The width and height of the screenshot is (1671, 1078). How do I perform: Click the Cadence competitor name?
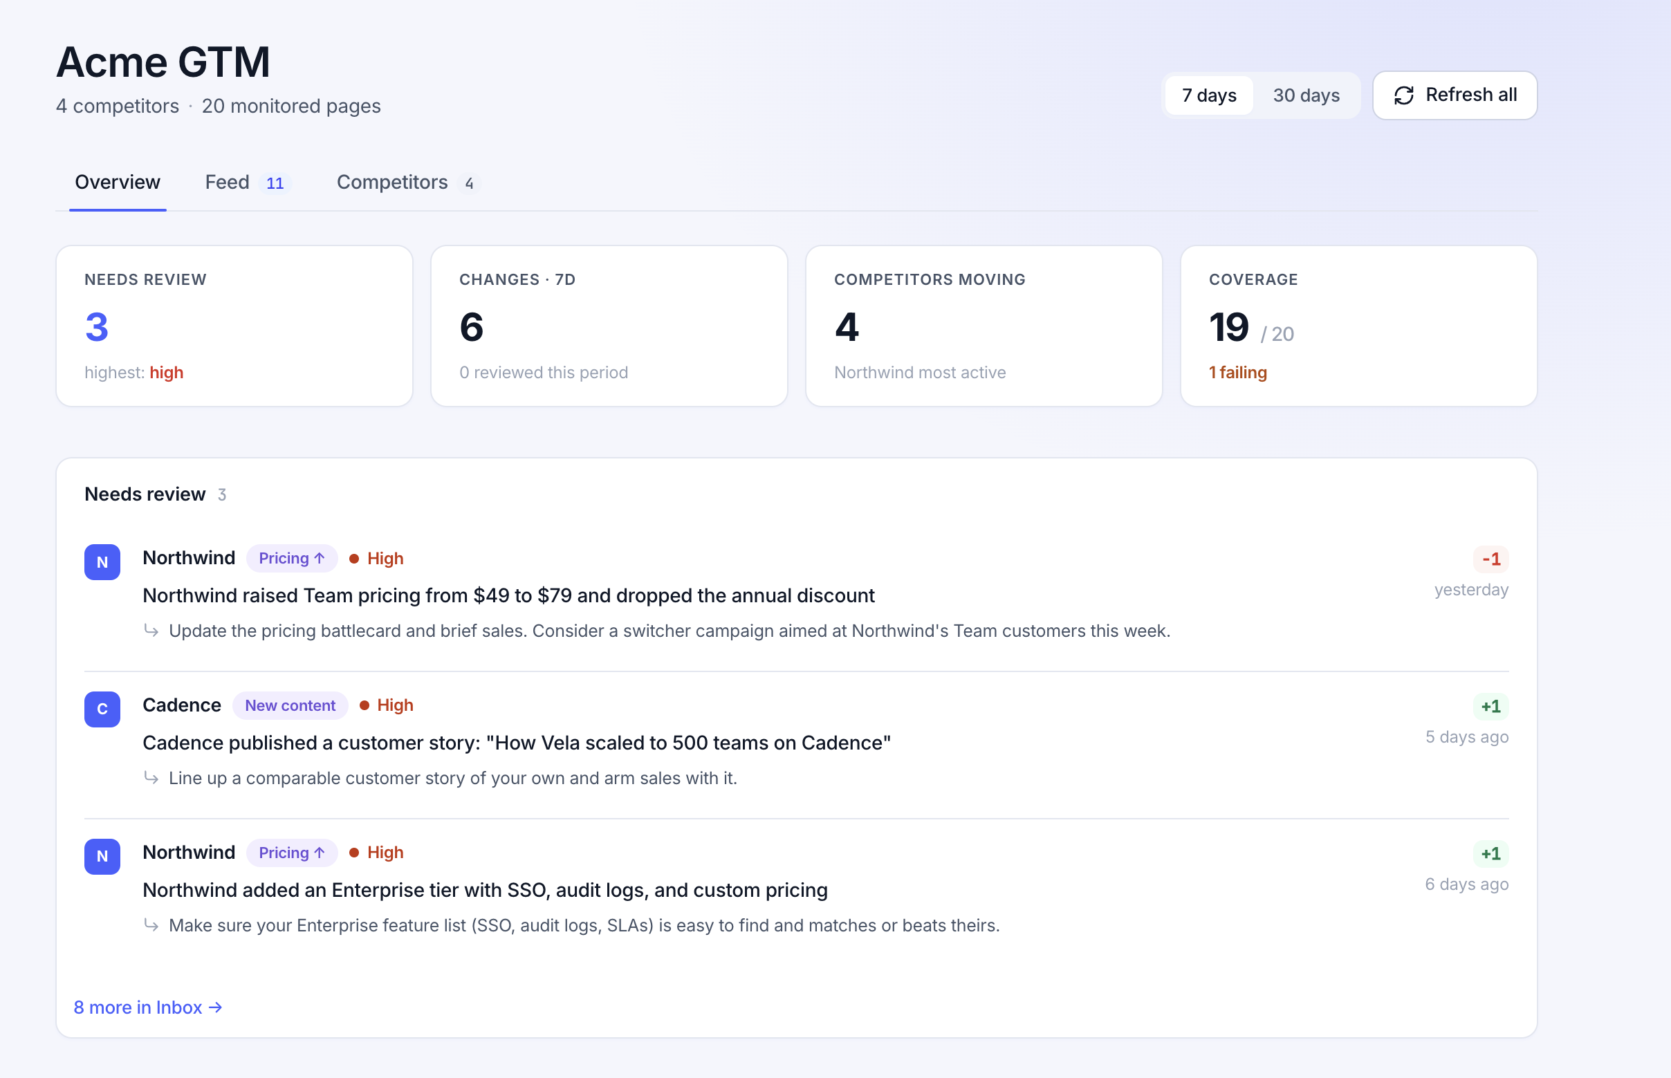click(x=182, y=705)
